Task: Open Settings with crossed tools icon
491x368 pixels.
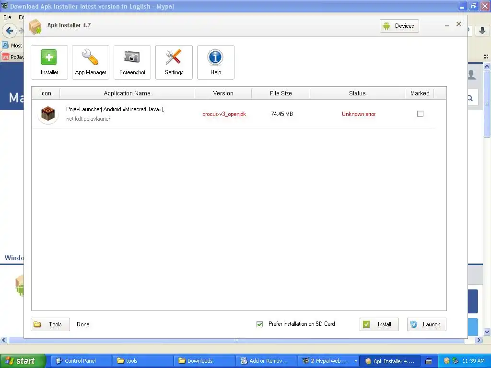Action: 174,62
